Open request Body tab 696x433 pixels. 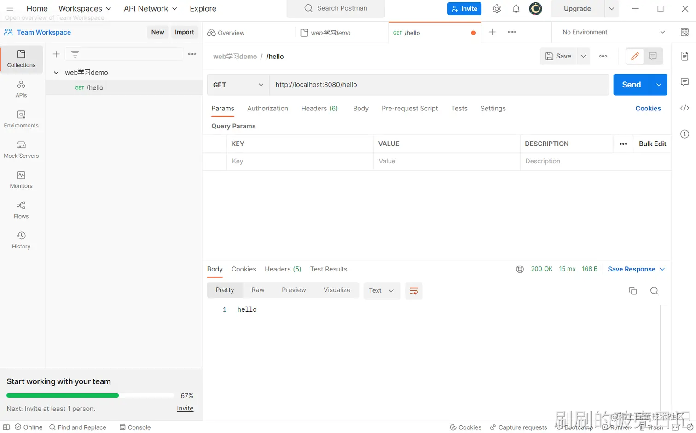(x=361, y=109)
